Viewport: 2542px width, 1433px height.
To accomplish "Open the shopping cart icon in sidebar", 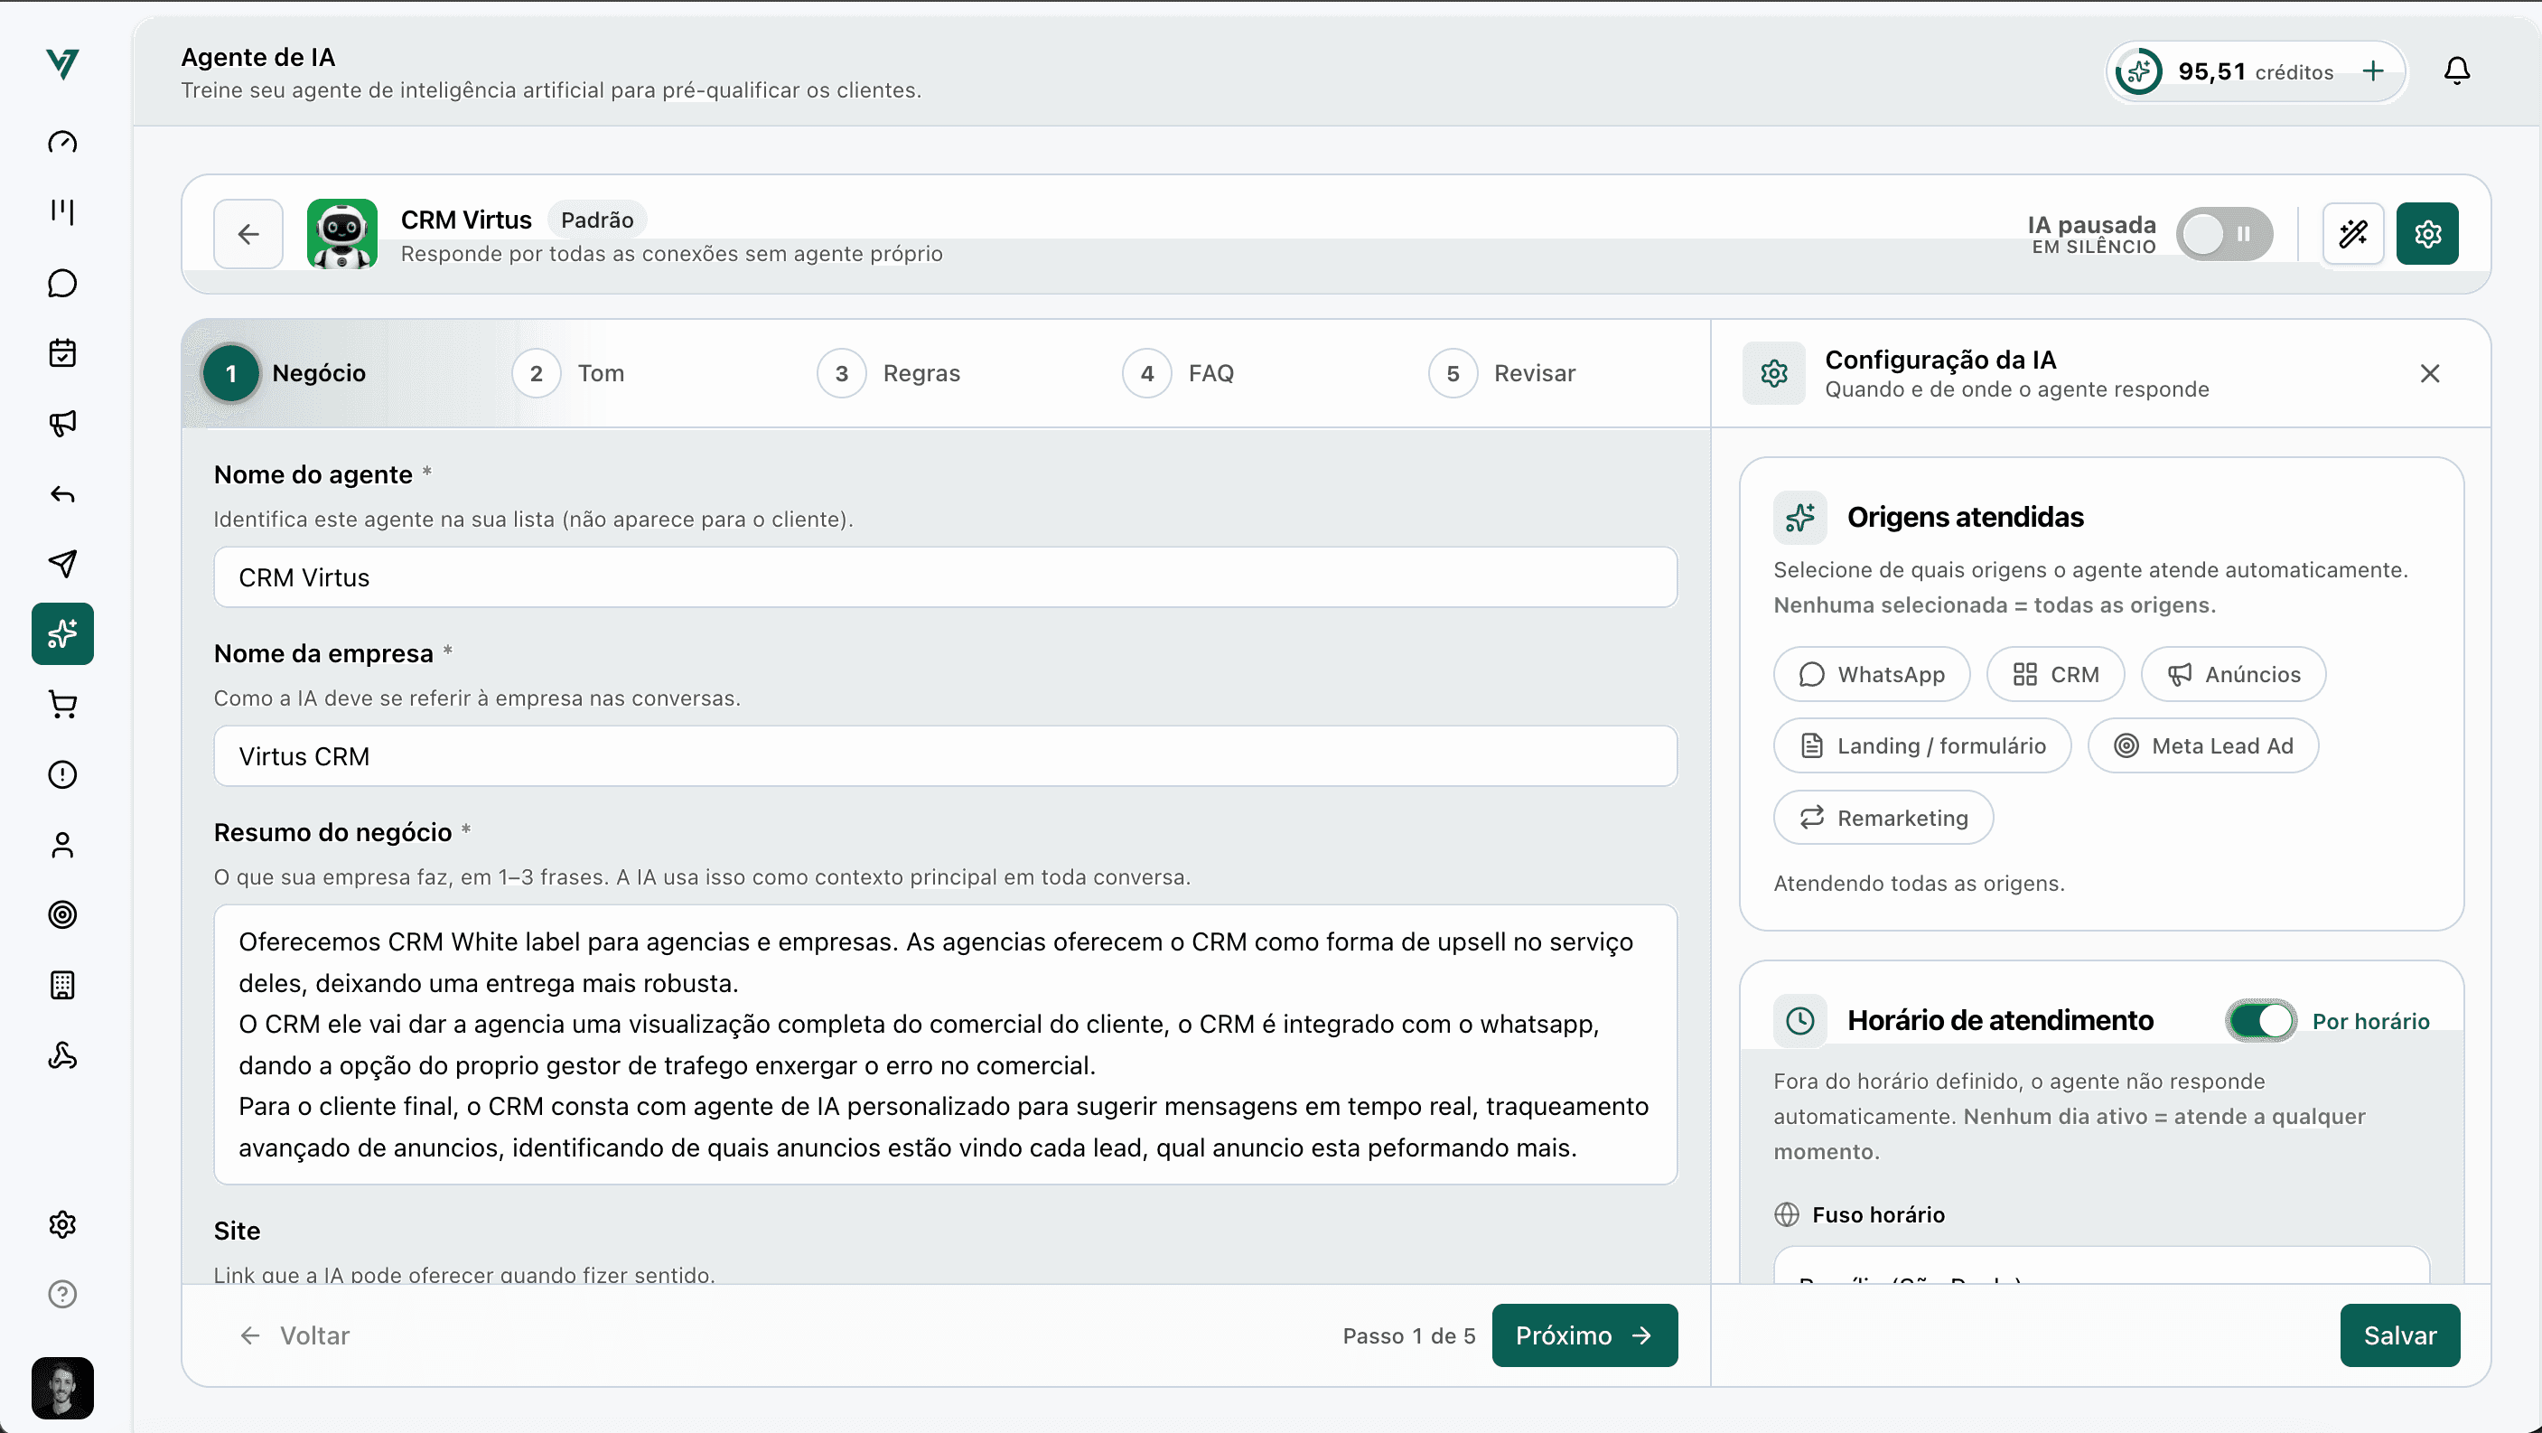I will coord(62,705).
